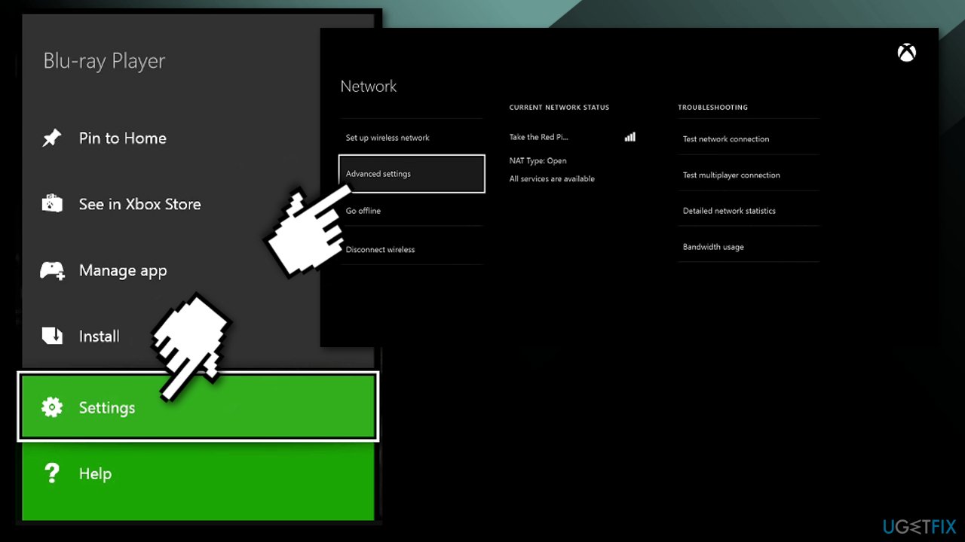The height and width of the screenshot is (542, 965).
Task: Select Advanced settings
Action: [x=378, y=173]
